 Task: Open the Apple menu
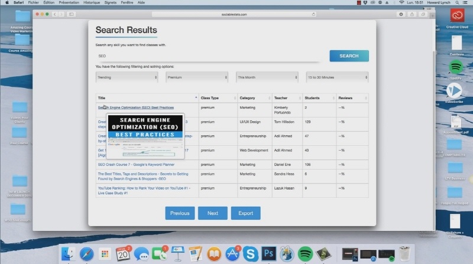click(x=7, y=2)
